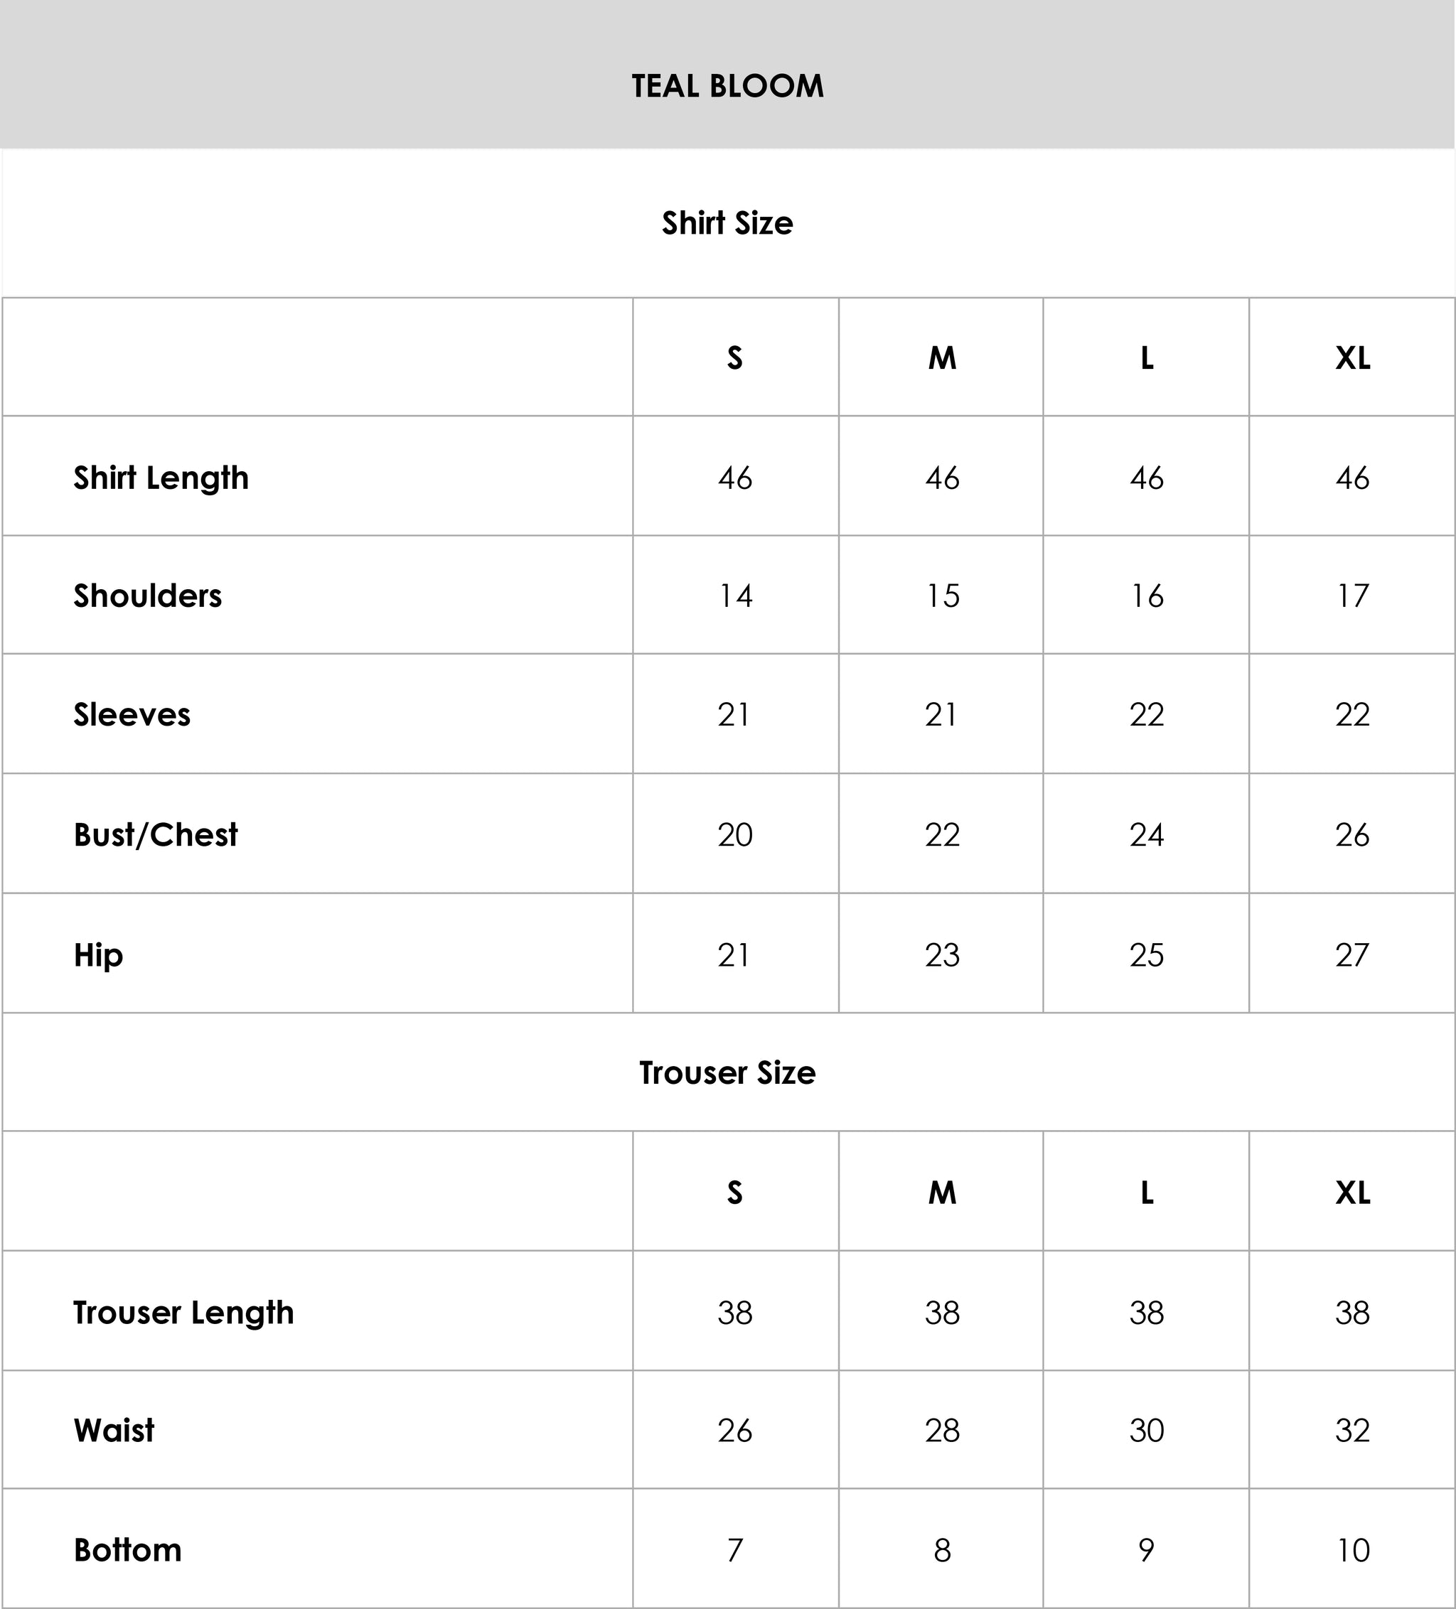
Task: Click the Trouser Size section heading
Action: tap(727, 1072)
